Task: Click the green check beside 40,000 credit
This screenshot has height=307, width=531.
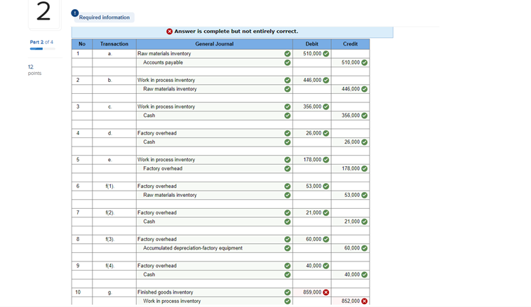Action: tap(364, 275)
